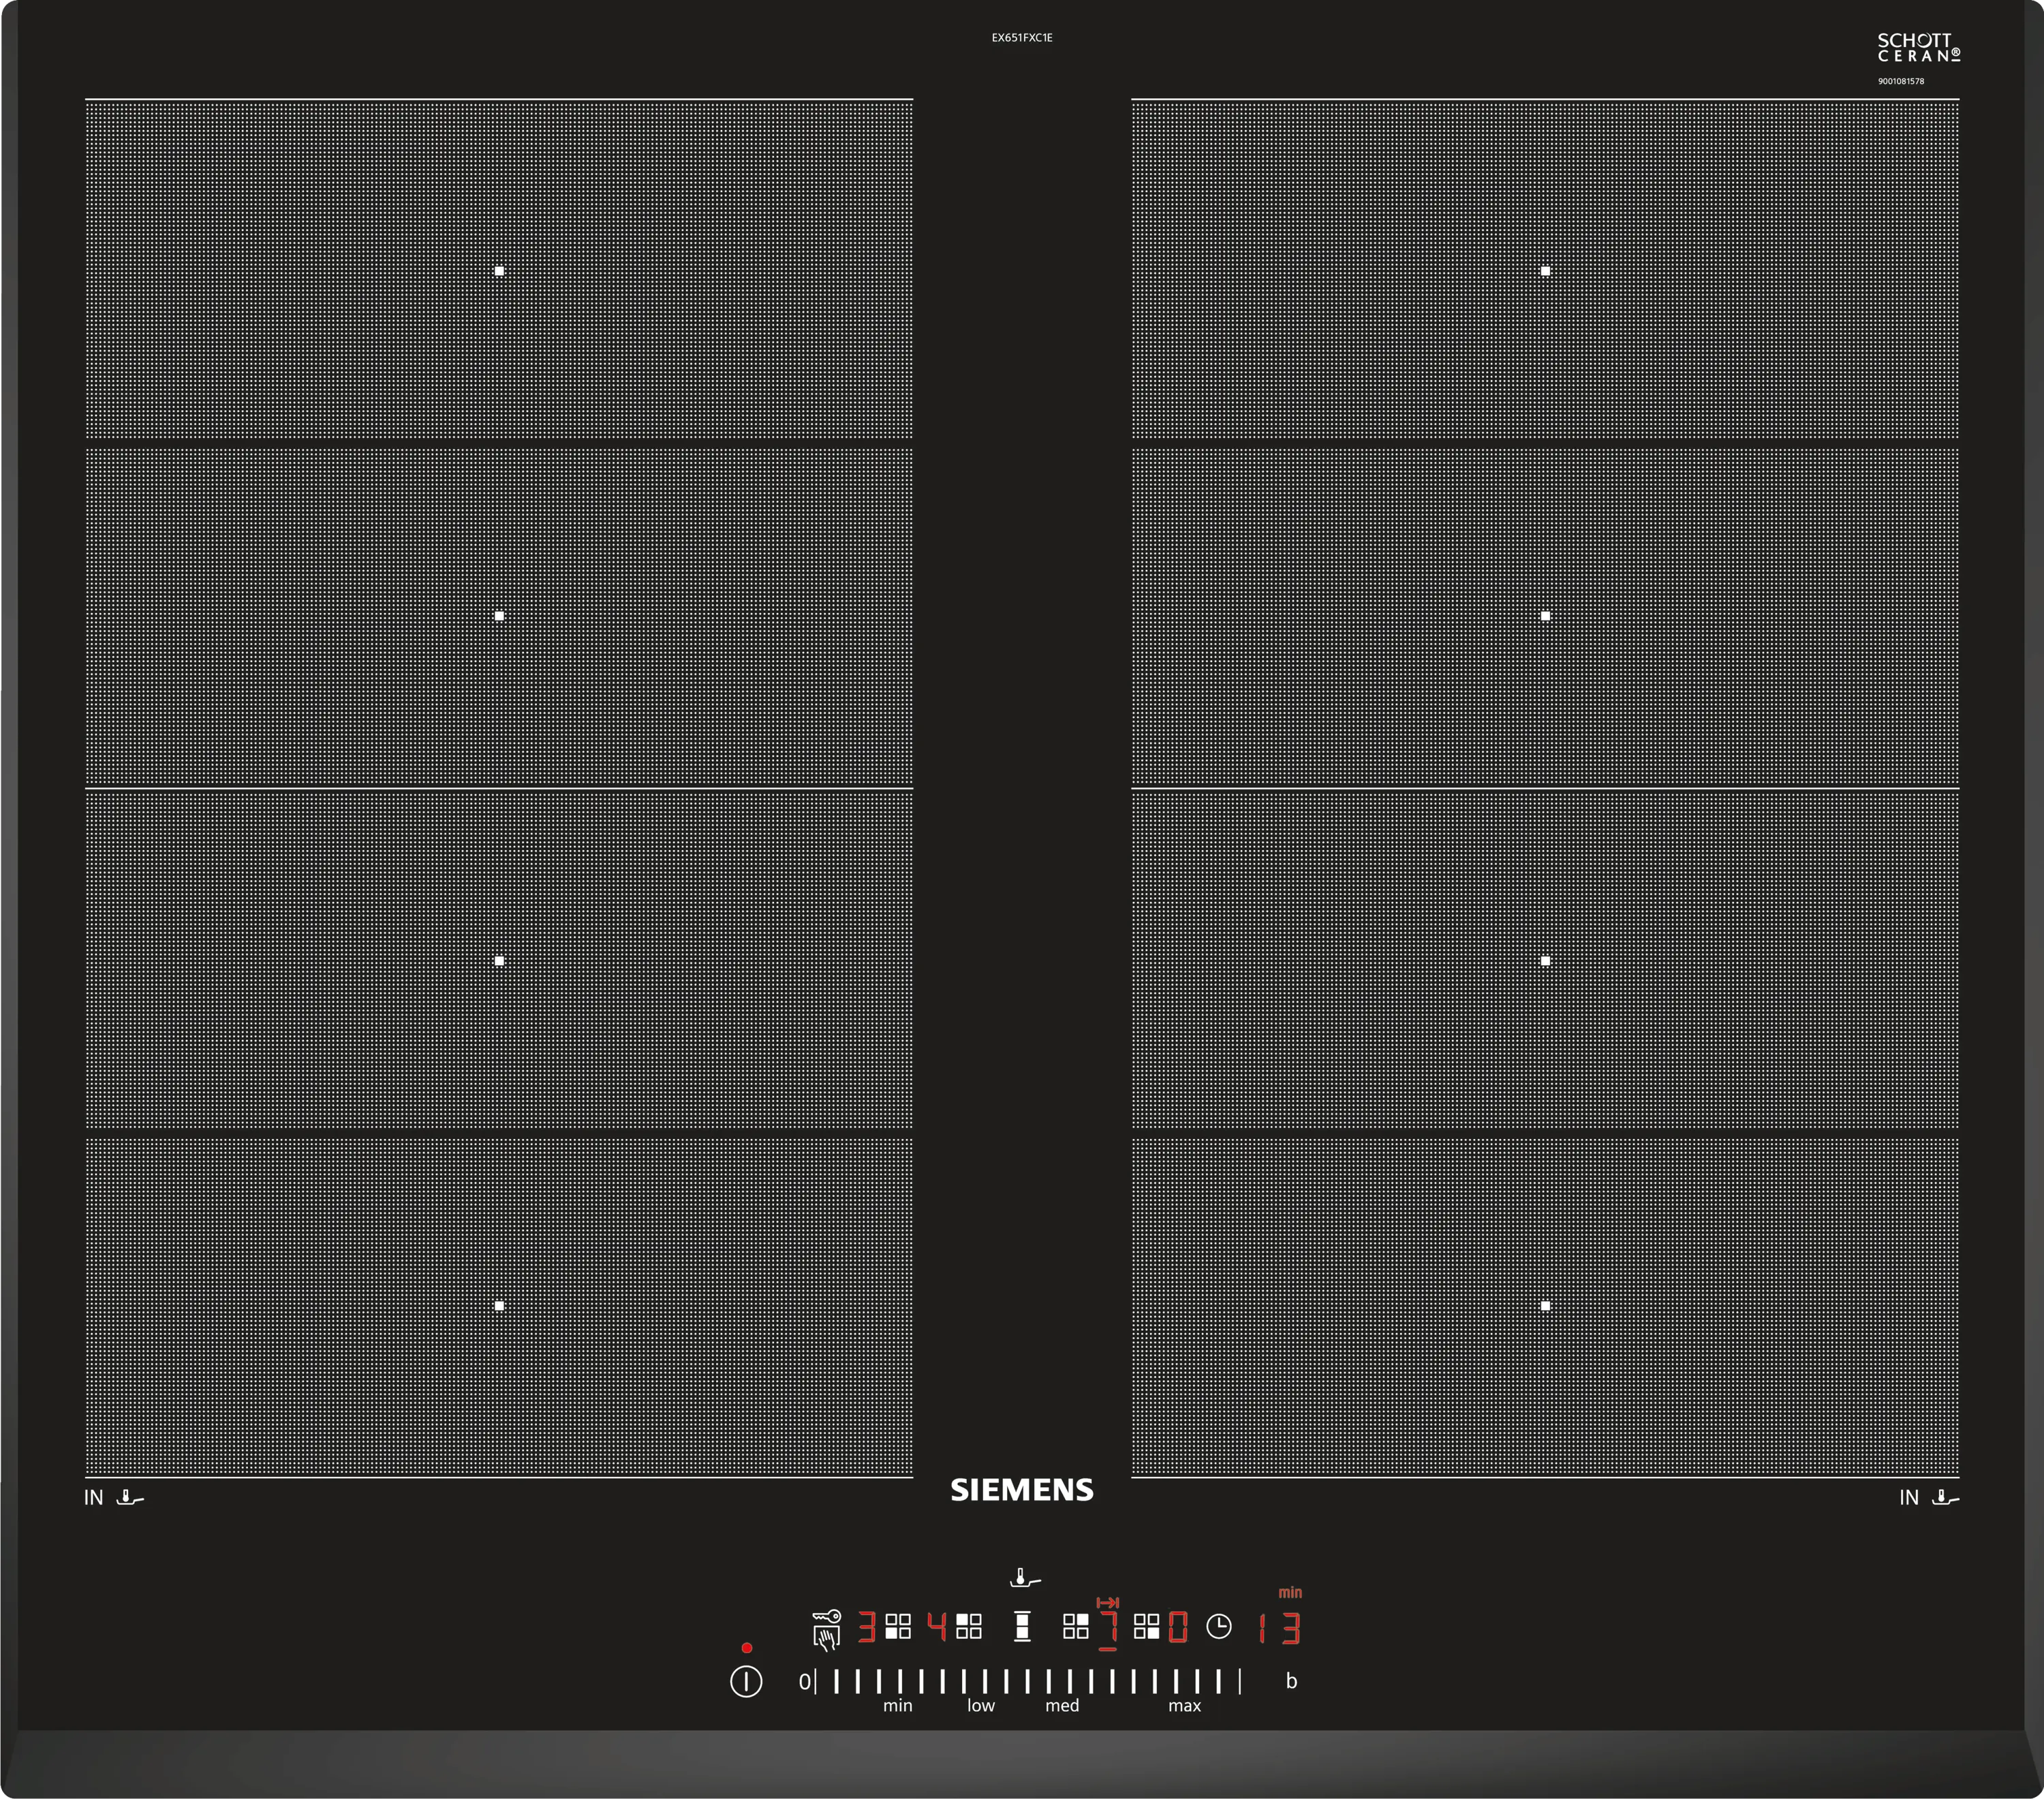Touch the Siemens logo
This screenshot has width=2044, height=1799.
click(x=1022, y=1490)
